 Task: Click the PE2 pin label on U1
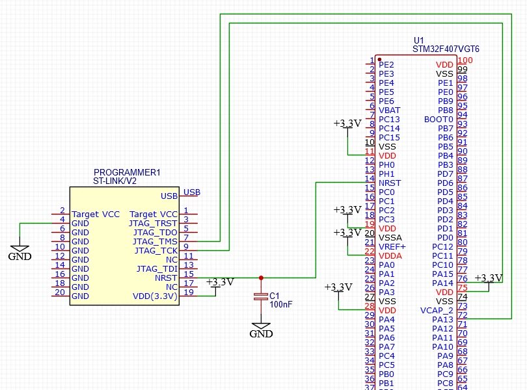pyautogui.click(x=386, y=64)
